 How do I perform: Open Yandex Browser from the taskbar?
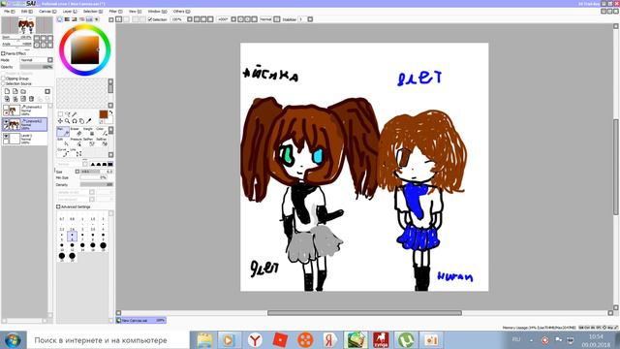pos(255,340)
